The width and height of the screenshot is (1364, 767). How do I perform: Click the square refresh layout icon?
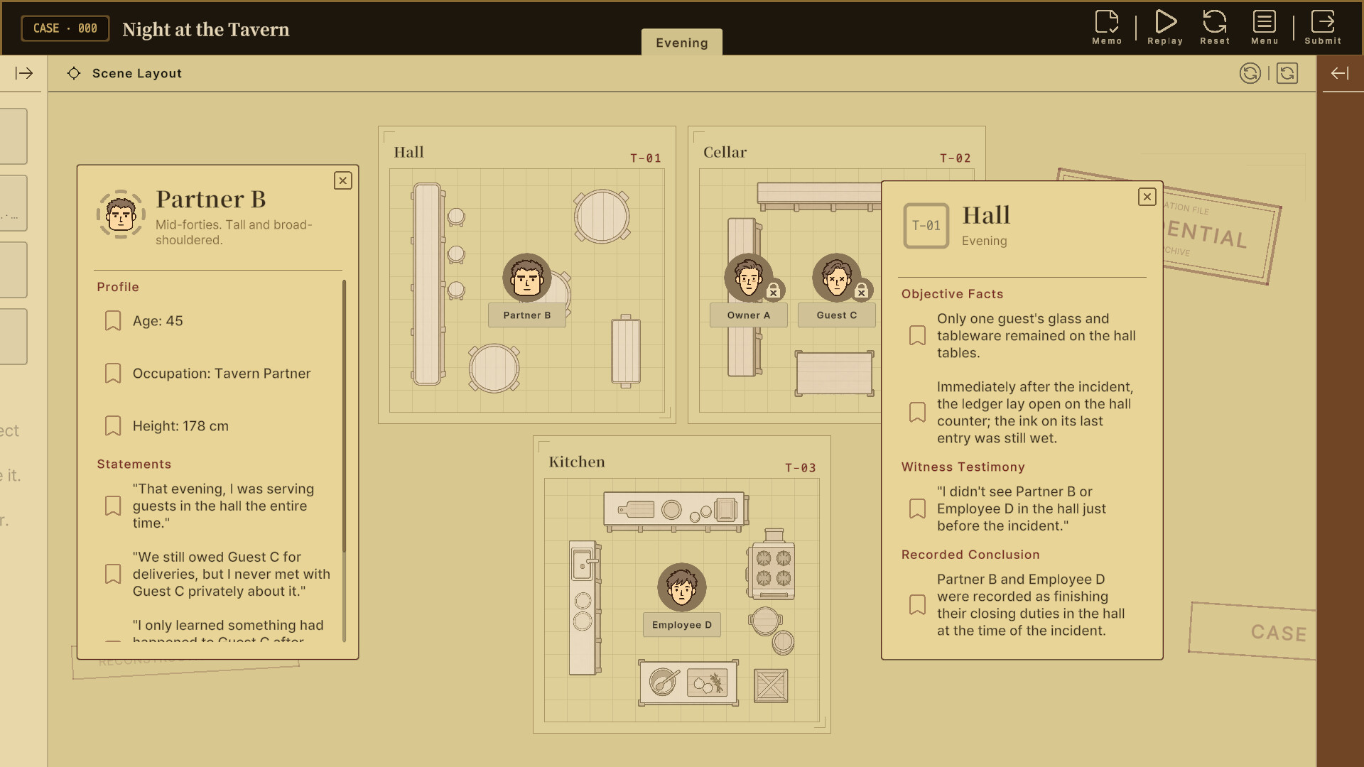(x=1287, y=73)
